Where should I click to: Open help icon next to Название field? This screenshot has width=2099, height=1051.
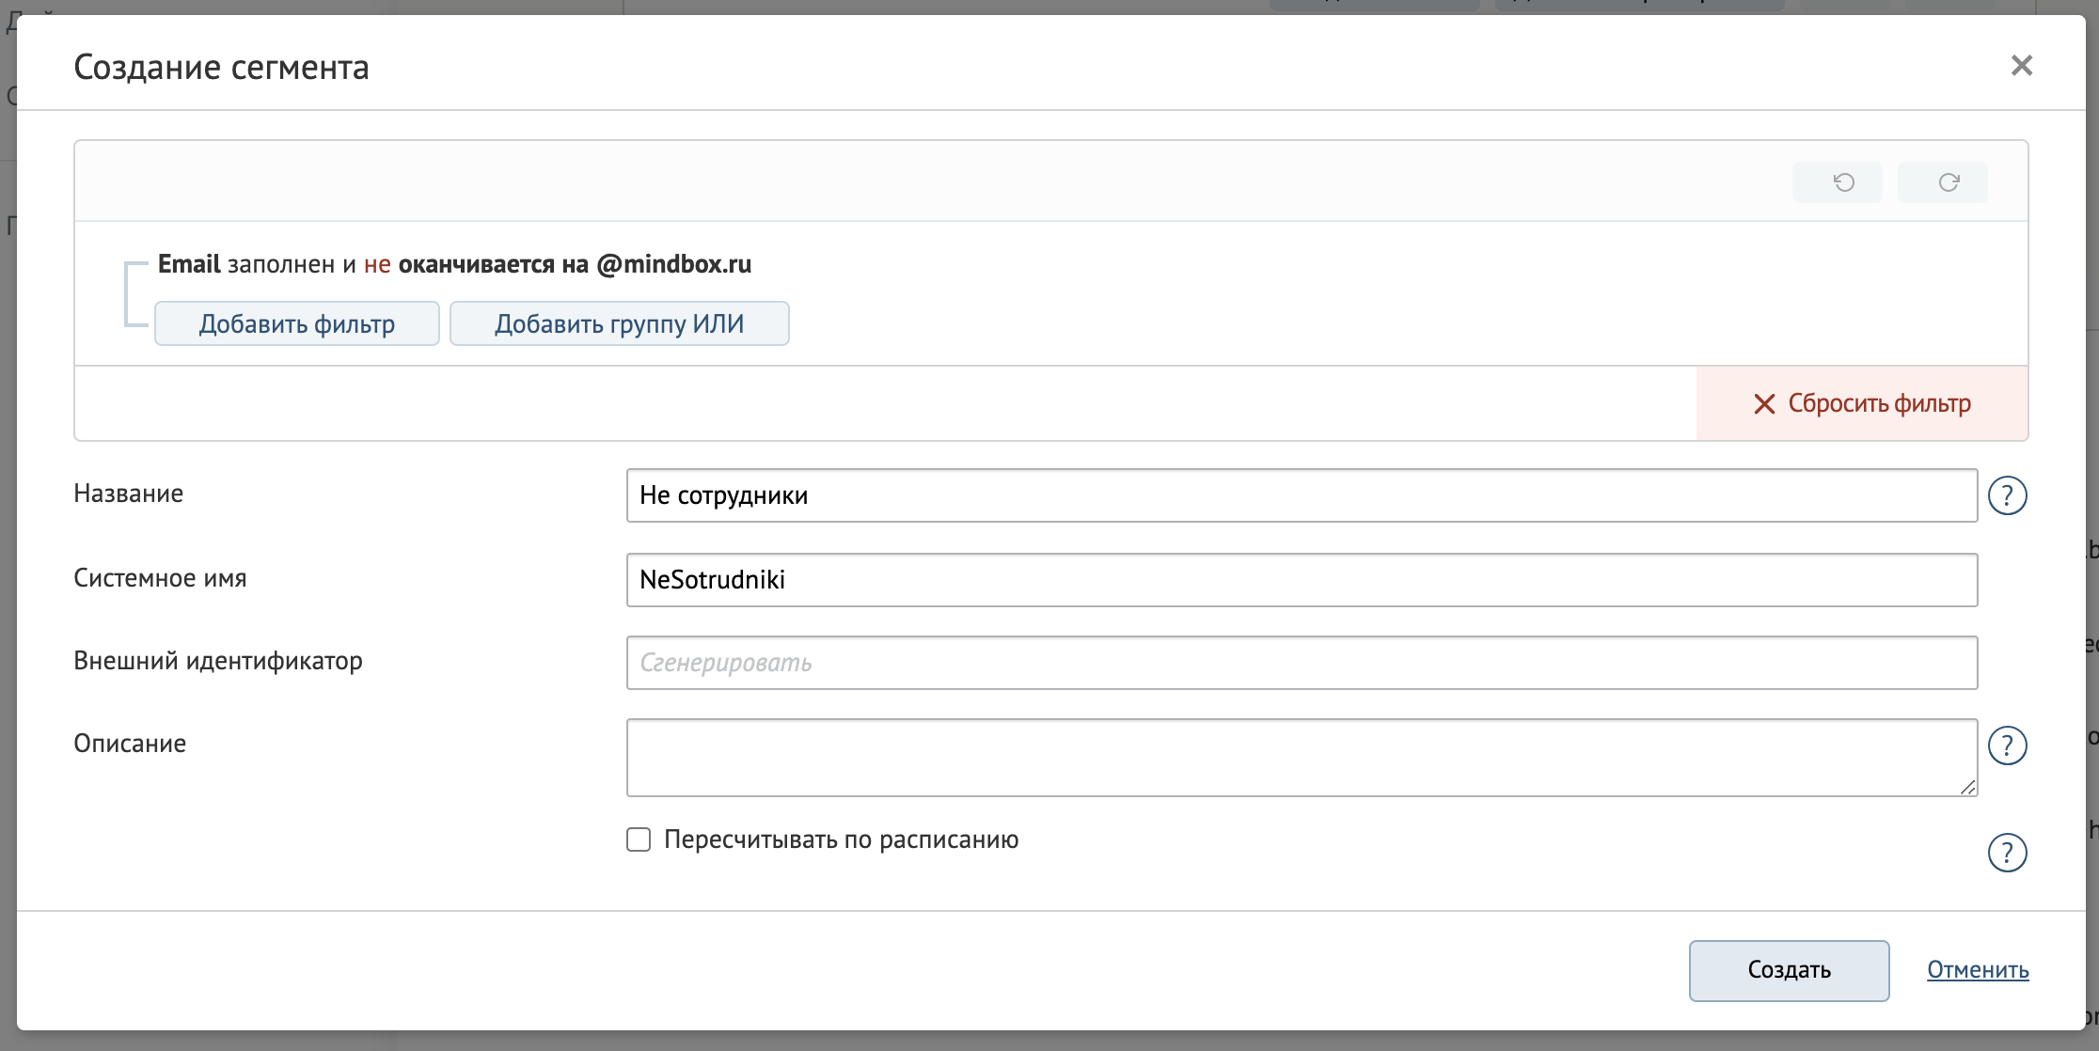pyautogui.click(x=2007, y=495)
